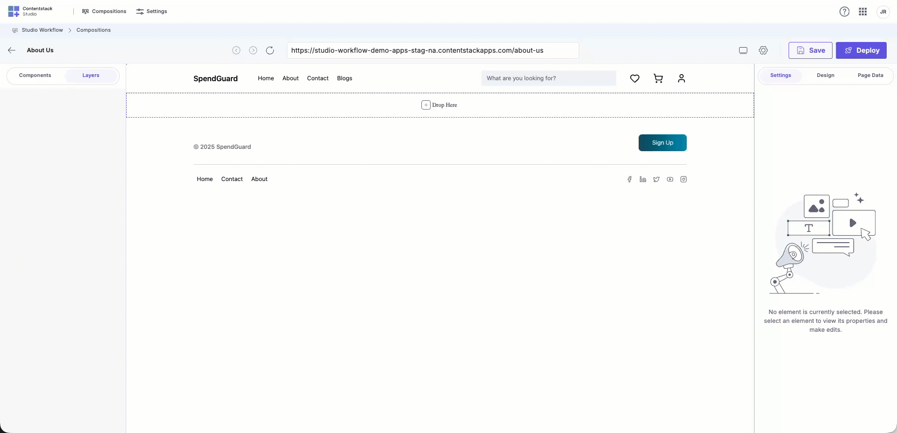Save the current composition
The height and width of the screenshot is (433, 897).
pyautogui.click(x=810, y=50)
